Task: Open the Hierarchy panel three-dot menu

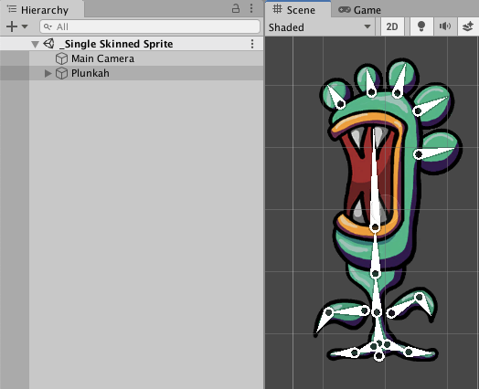Action: coord(251,8)
